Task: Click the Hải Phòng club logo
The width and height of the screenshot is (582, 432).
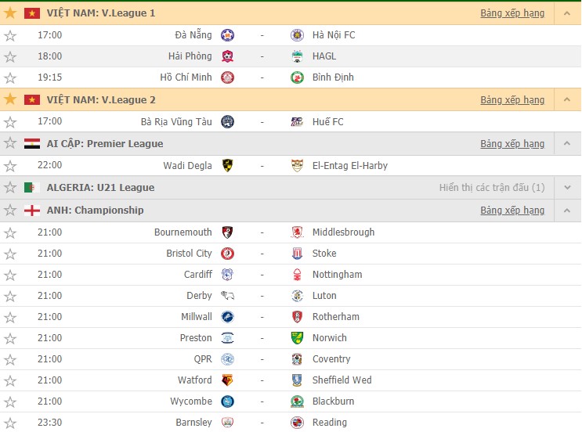Action: click(227, 56)
